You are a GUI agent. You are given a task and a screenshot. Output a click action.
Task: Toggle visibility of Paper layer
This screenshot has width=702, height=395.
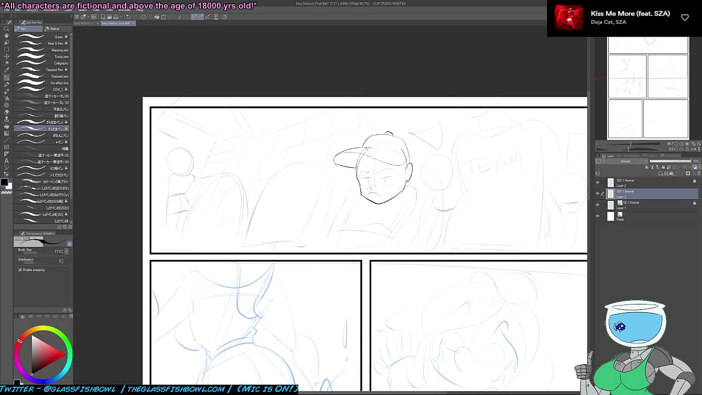click(598, 216)
